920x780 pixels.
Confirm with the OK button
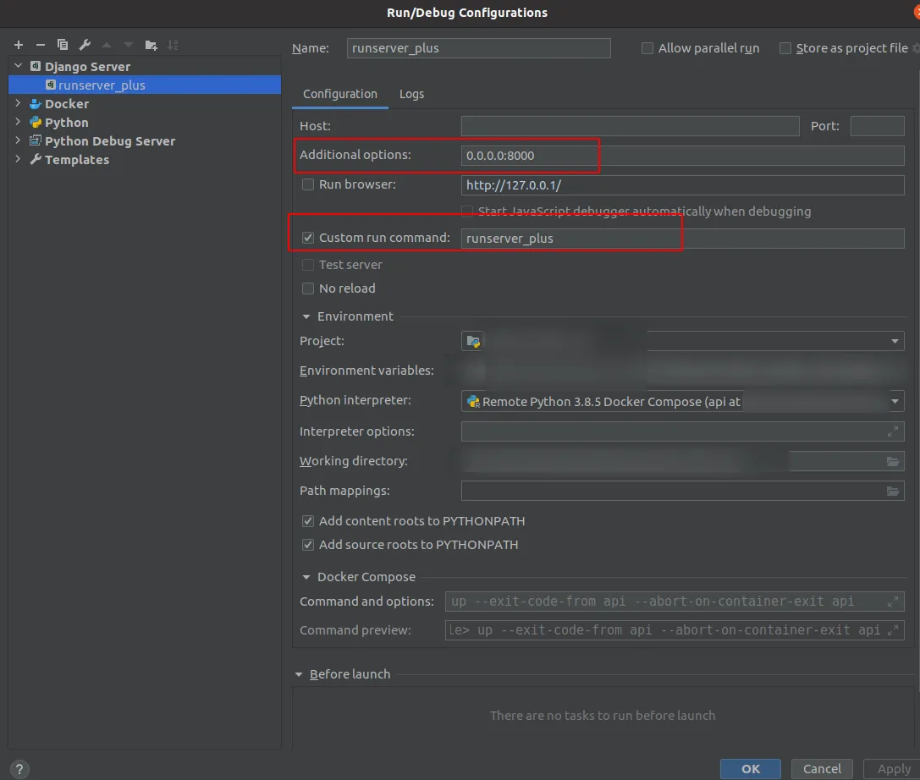tap(751, 769)
